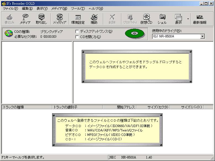The height and width of the screenshot is (161, 215).
Task: Maximize the B's Recorder GOLD window
Action: point(206,4)
